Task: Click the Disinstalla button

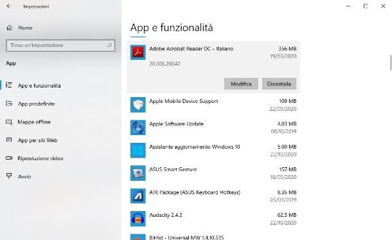Action: [x=279, y=84]
